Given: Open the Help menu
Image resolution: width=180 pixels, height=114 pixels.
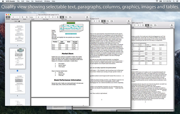Looking at the screenshot, I should (53, 1).
